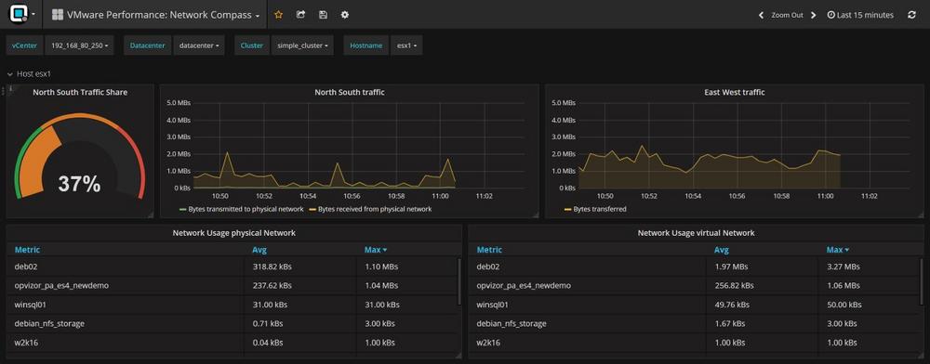Click North South traffic panel title

click(x=350, y=92)
